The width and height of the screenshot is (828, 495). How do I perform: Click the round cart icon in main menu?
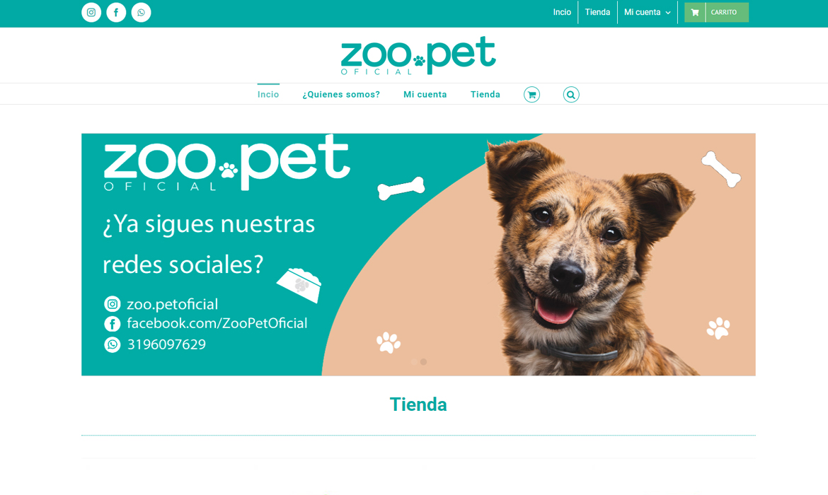coord(531,95)
